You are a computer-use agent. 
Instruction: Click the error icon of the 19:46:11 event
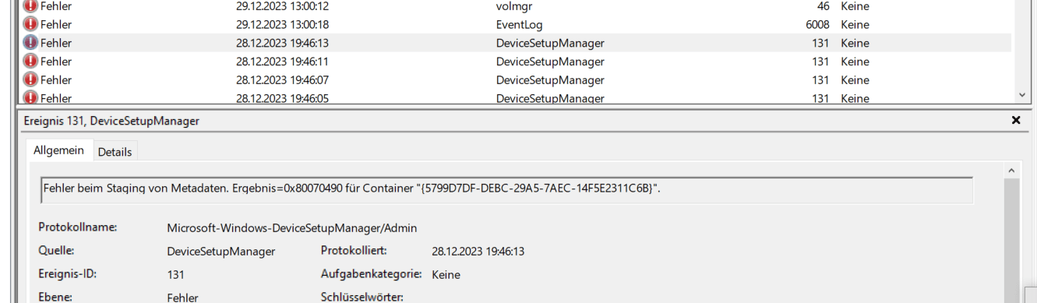pyautogui.click(x=31, y=62)
